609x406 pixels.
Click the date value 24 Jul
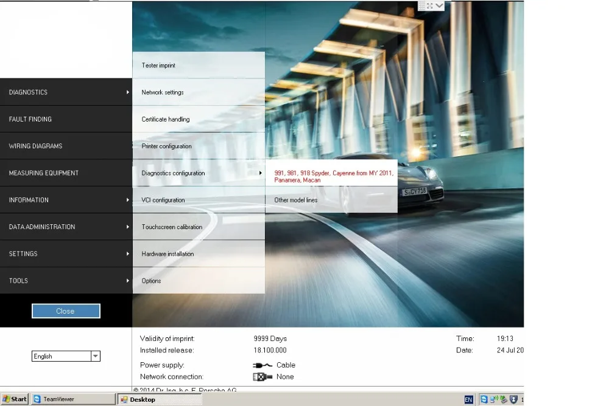pyautogui.click(x=510, y=350)
